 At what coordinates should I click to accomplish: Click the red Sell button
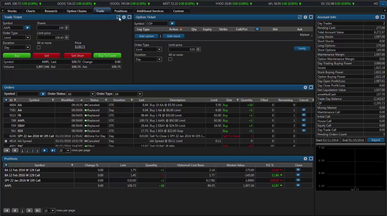click(47, 56)
